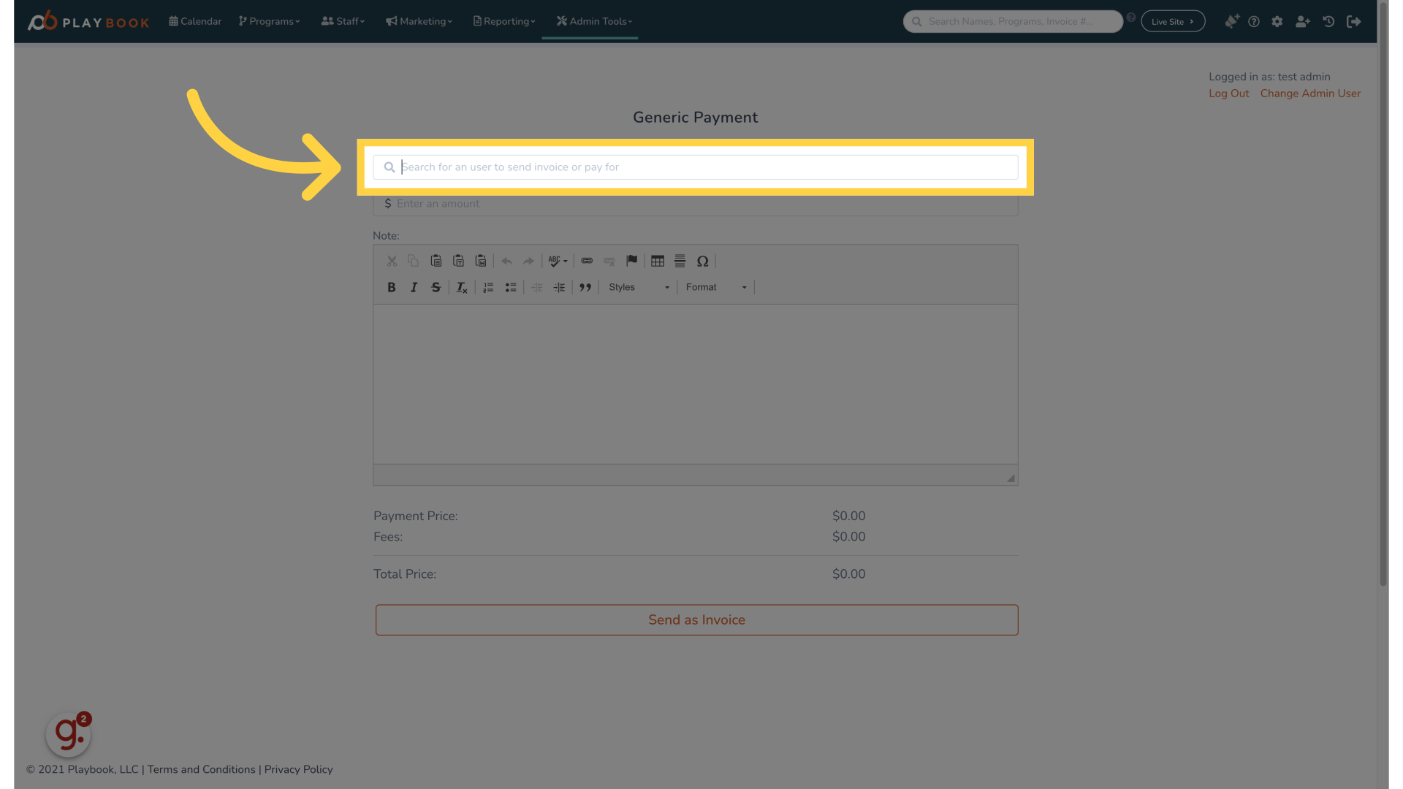Click the Log Out link
Image resolution: width=1403 pixels, height=789 pixels.
point(1228,94)
